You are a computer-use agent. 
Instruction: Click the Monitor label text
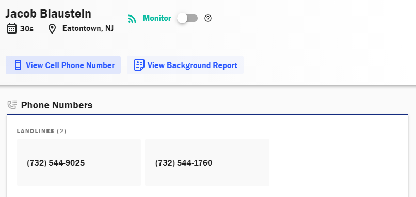tap(157, 18)
